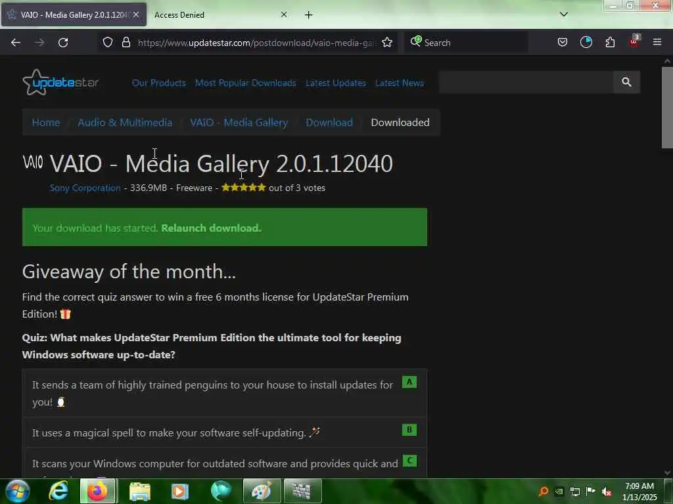Open Audio & Multimedia breadcrumb
The height and width of the screenshot is (504, 673).
125,123
